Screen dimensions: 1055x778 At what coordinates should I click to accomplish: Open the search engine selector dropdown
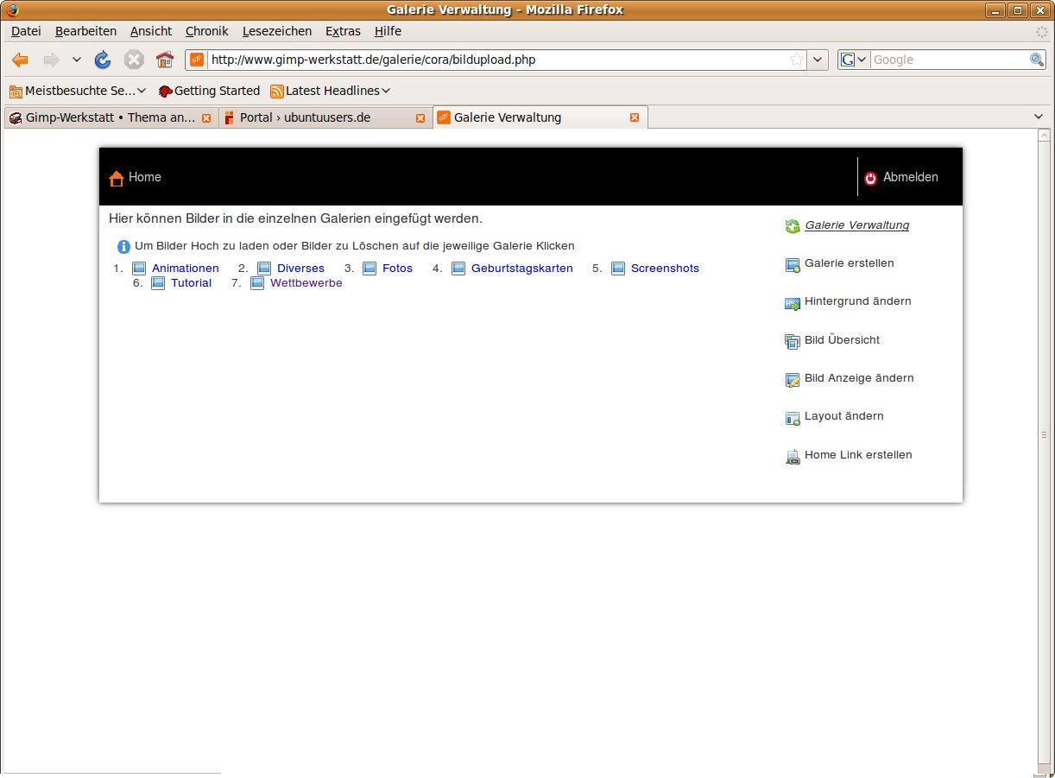pyautogui.click(x=854, y=60)
